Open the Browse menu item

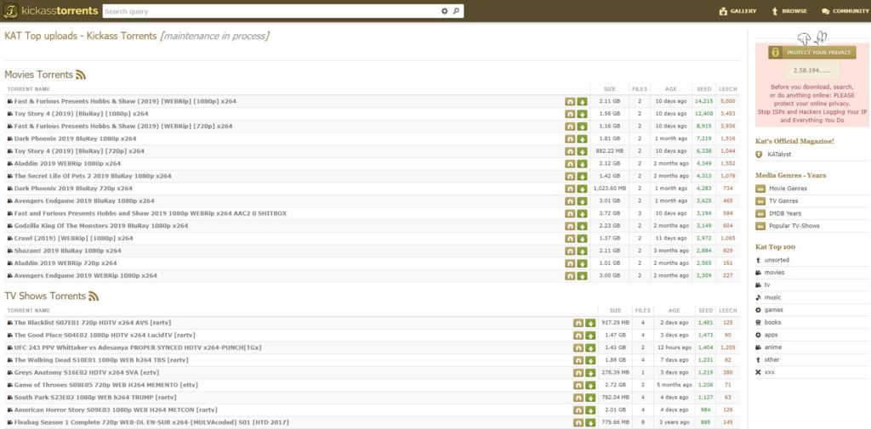789,11
